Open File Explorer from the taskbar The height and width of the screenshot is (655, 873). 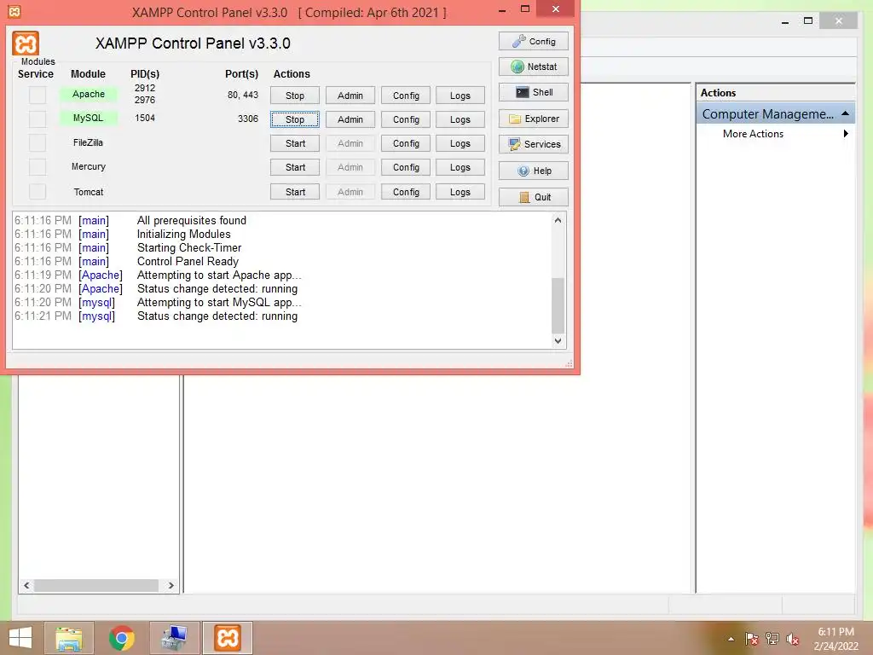point(69,638)
